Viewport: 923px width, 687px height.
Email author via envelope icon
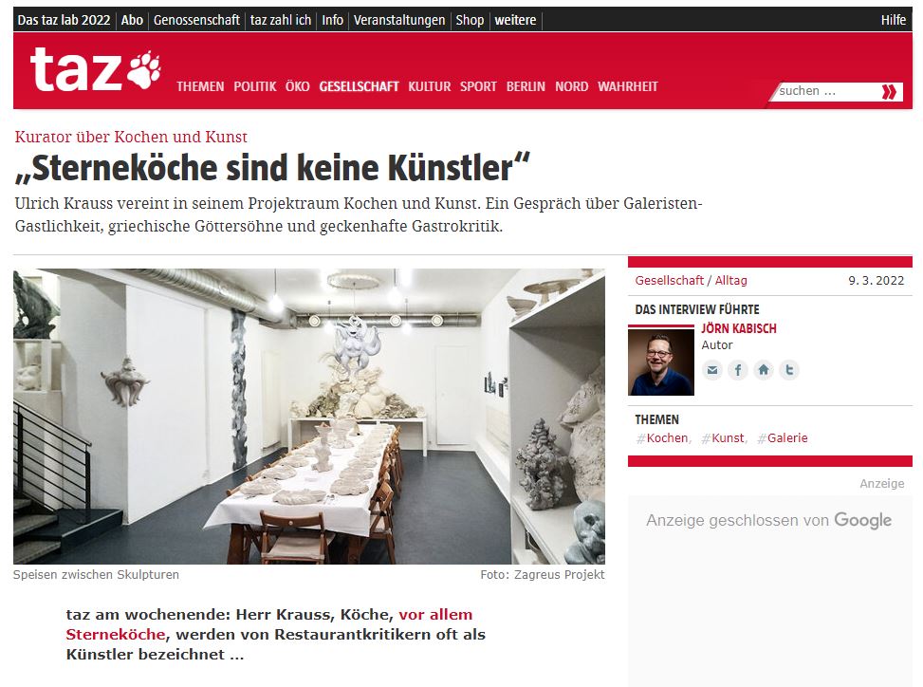[x=712, y=370]
